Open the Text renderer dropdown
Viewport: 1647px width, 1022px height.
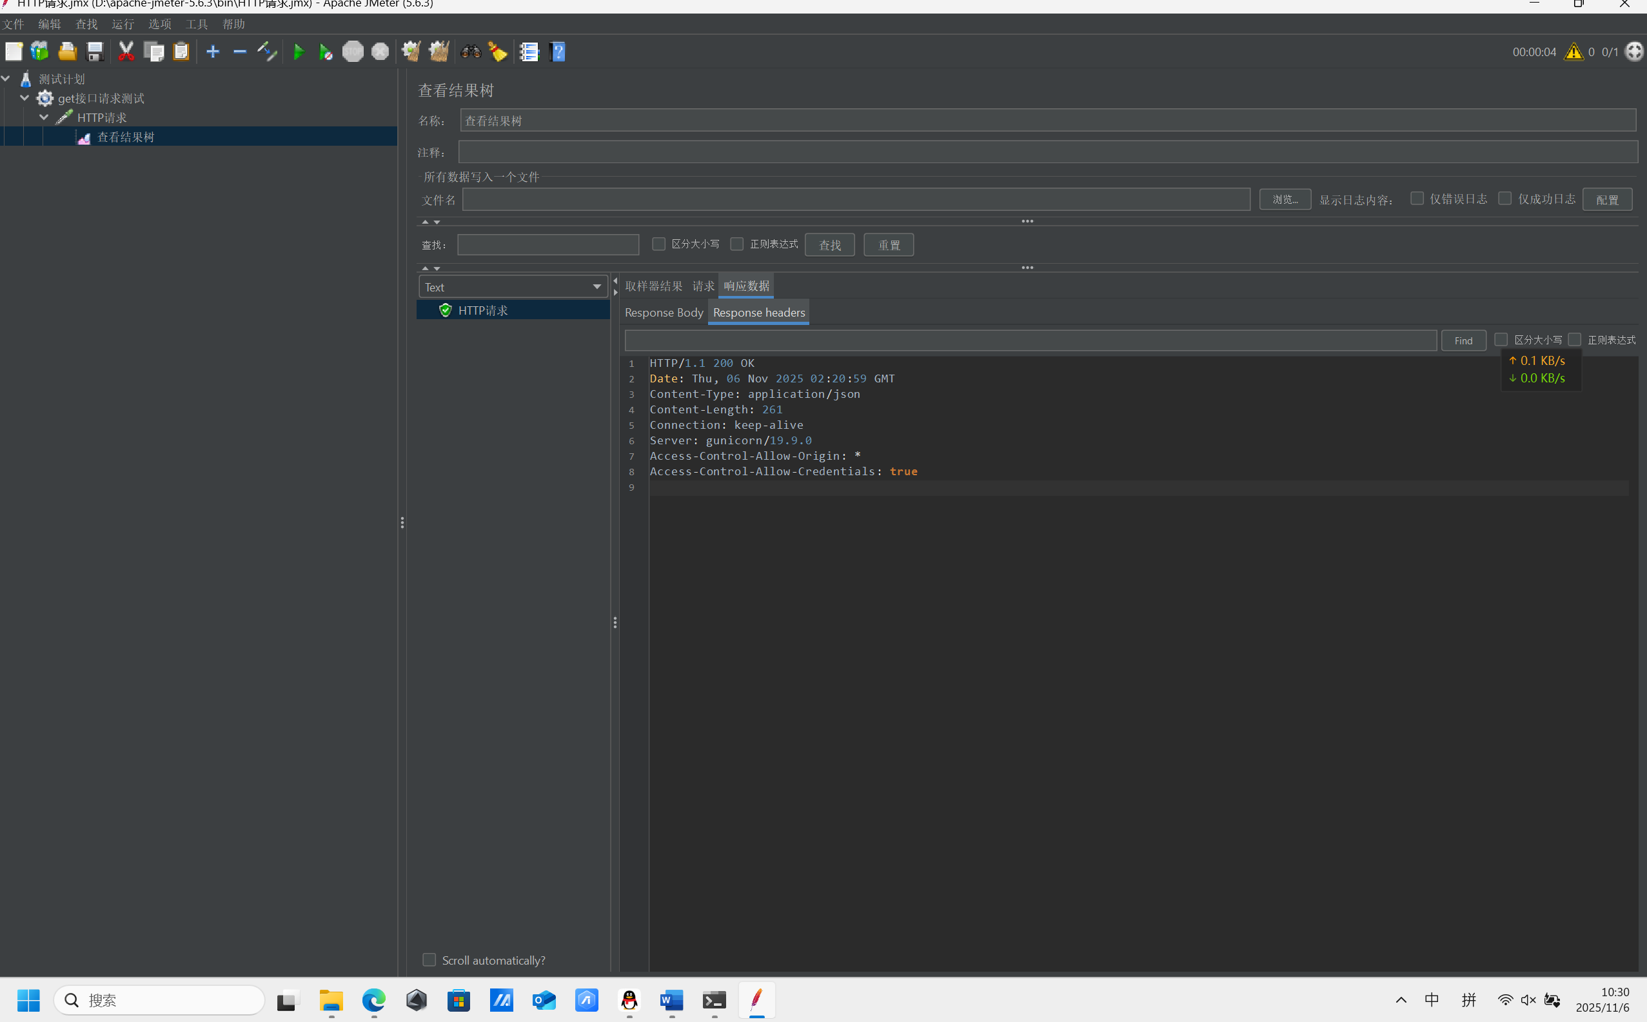513,288
